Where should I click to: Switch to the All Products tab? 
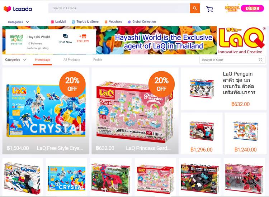point(72,59)
